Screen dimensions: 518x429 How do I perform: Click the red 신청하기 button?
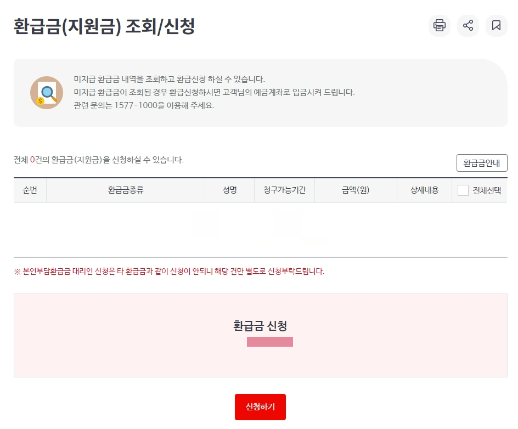(x=260, y=407)
